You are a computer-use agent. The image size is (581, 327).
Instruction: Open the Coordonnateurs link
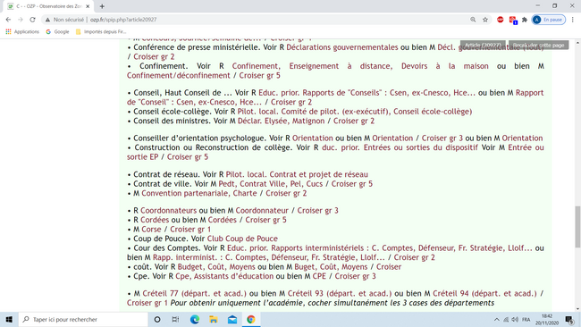point(169,210)
